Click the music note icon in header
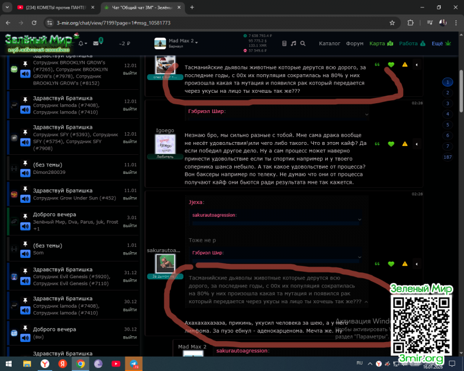The height and width of the screenshot is (371, 464). (x=293, y=43)
